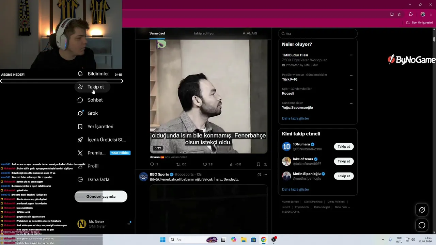Screen dimensions: 436x245
Task: Open the Tüm Yer İşaretleri bookmarks folder
Action: click(420, 23)
